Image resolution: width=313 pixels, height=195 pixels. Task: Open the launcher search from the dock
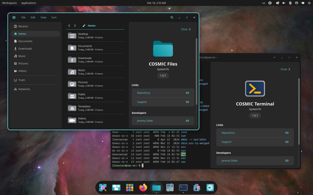[103, 188]
